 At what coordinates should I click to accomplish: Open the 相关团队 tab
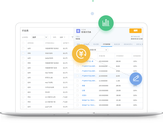[x=96, y=44]
